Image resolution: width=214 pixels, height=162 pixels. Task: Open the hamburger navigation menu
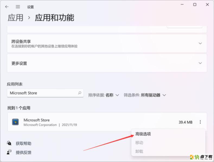pyautogui.click(x=18, y=7)
